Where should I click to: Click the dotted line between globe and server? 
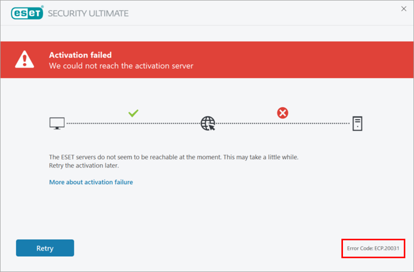[x=283, y=123]
